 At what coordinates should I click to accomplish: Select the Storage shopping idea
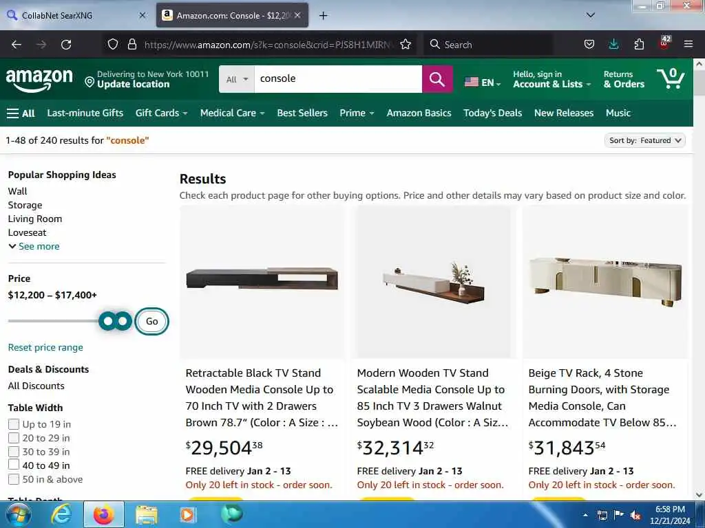pyautogui.click(x=25, y=205)
